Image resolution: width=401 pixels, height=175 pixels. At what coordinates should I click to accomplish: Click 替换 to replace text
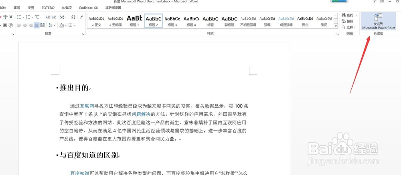tap(348, 21)
